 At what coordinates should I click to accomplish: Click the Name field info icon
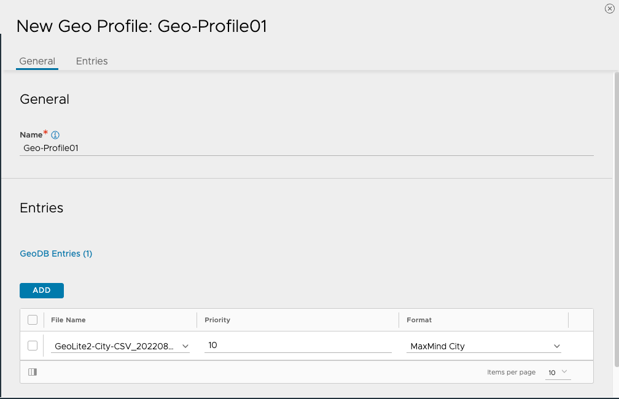pyautogui.click(x=55, y=135)
